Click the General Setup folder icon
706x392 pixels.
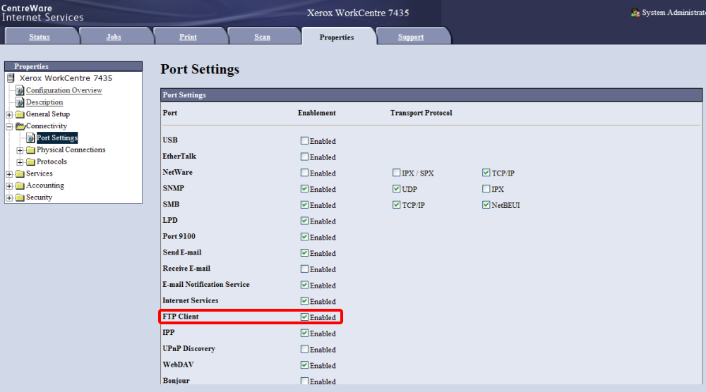tap(20, 114)
